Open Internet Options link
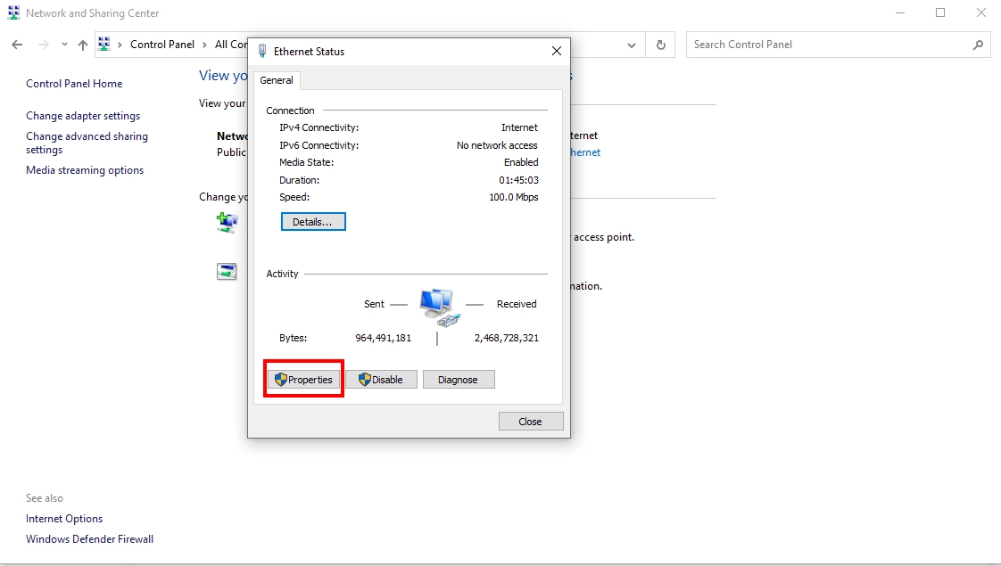Viewport: 1001px width, 566px height. pyautogui.click(x=64, y=519)
